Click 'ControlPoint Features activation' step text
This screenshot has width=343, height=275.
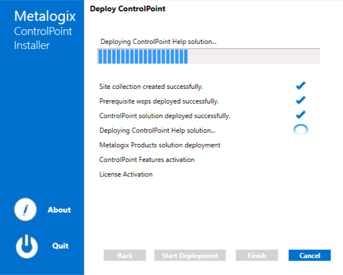[147, 160]
